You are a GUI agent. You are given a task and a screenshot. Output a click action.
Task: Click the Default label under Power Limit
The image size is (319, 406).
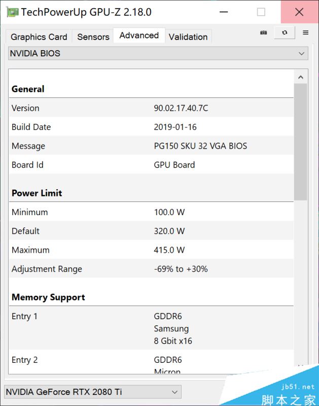point(25,231)
